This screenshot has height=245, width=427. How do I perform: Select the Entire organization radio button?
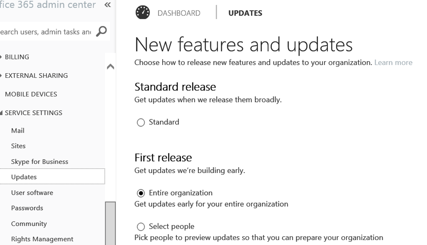tap(141, 193)
